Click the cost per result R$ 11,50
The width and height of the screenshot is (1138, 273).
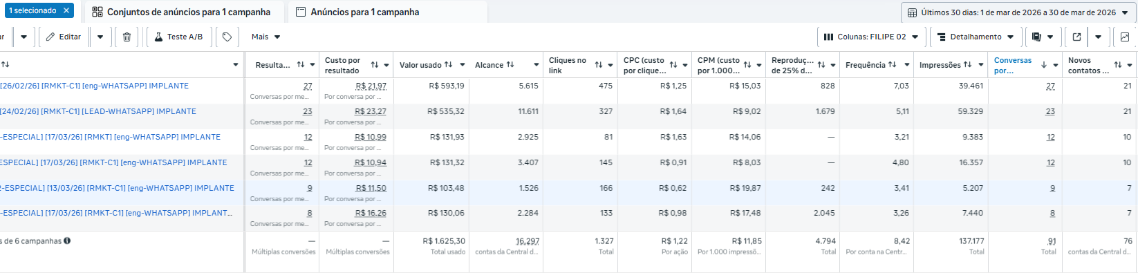point(371,188)
